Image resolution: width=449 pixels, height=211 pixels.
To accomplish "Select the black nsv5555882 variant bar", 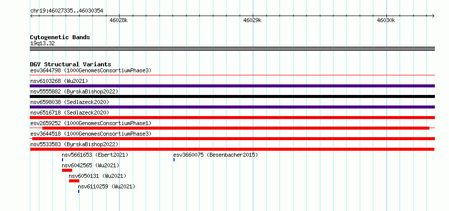I will [232, 96].
